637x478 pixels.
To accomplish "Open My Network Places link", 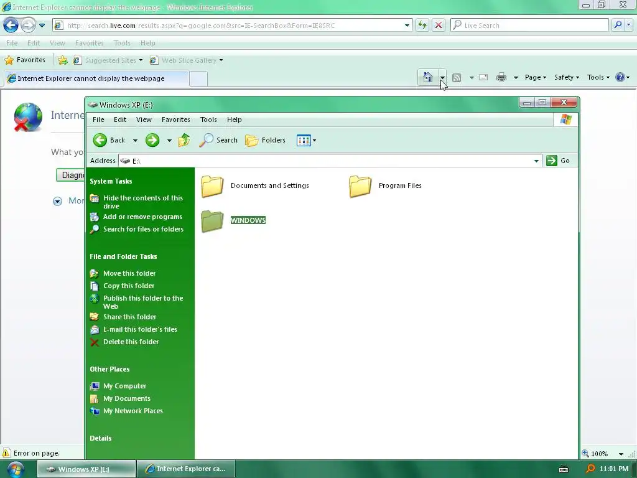I will [x=126, y=411].
